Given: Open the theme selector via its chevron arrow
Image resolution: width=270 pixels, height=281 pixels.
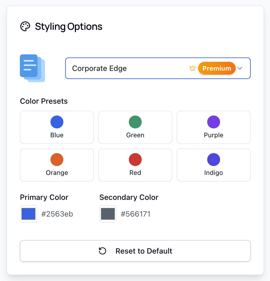Looking at the screenshot, I should 240,68.
